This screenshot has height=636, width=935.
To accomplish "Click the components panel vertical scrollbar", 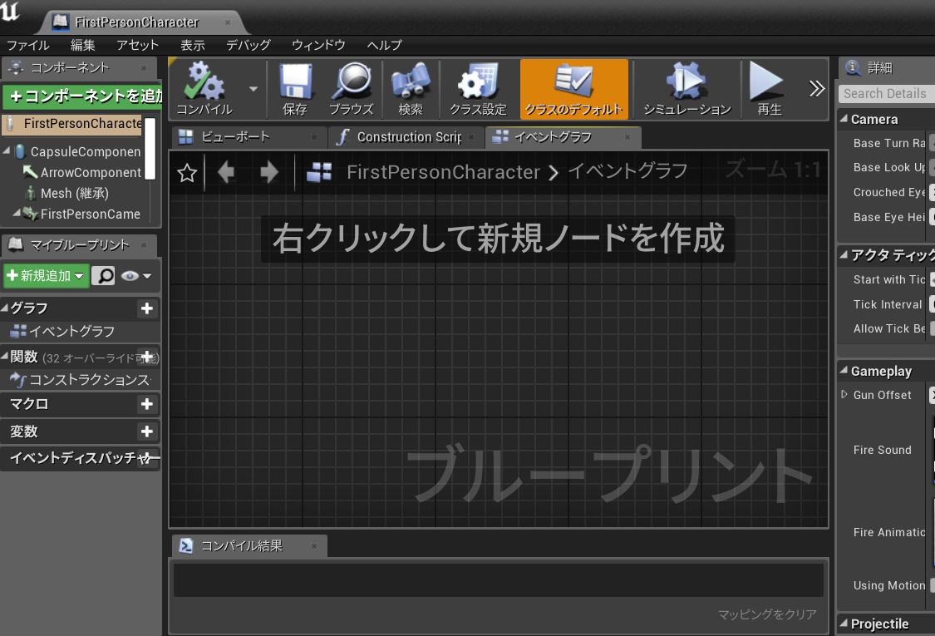I will [150, 149].
